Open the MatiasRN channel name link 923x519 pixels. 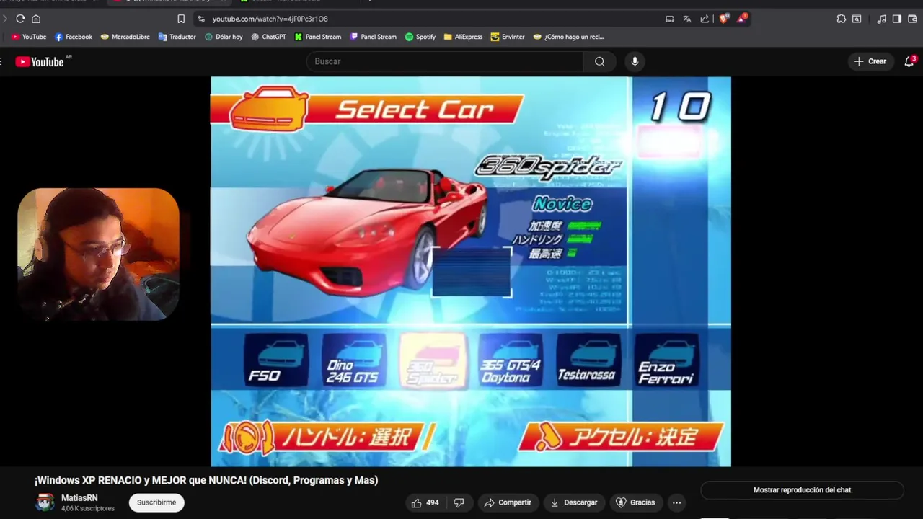point(79,498)
